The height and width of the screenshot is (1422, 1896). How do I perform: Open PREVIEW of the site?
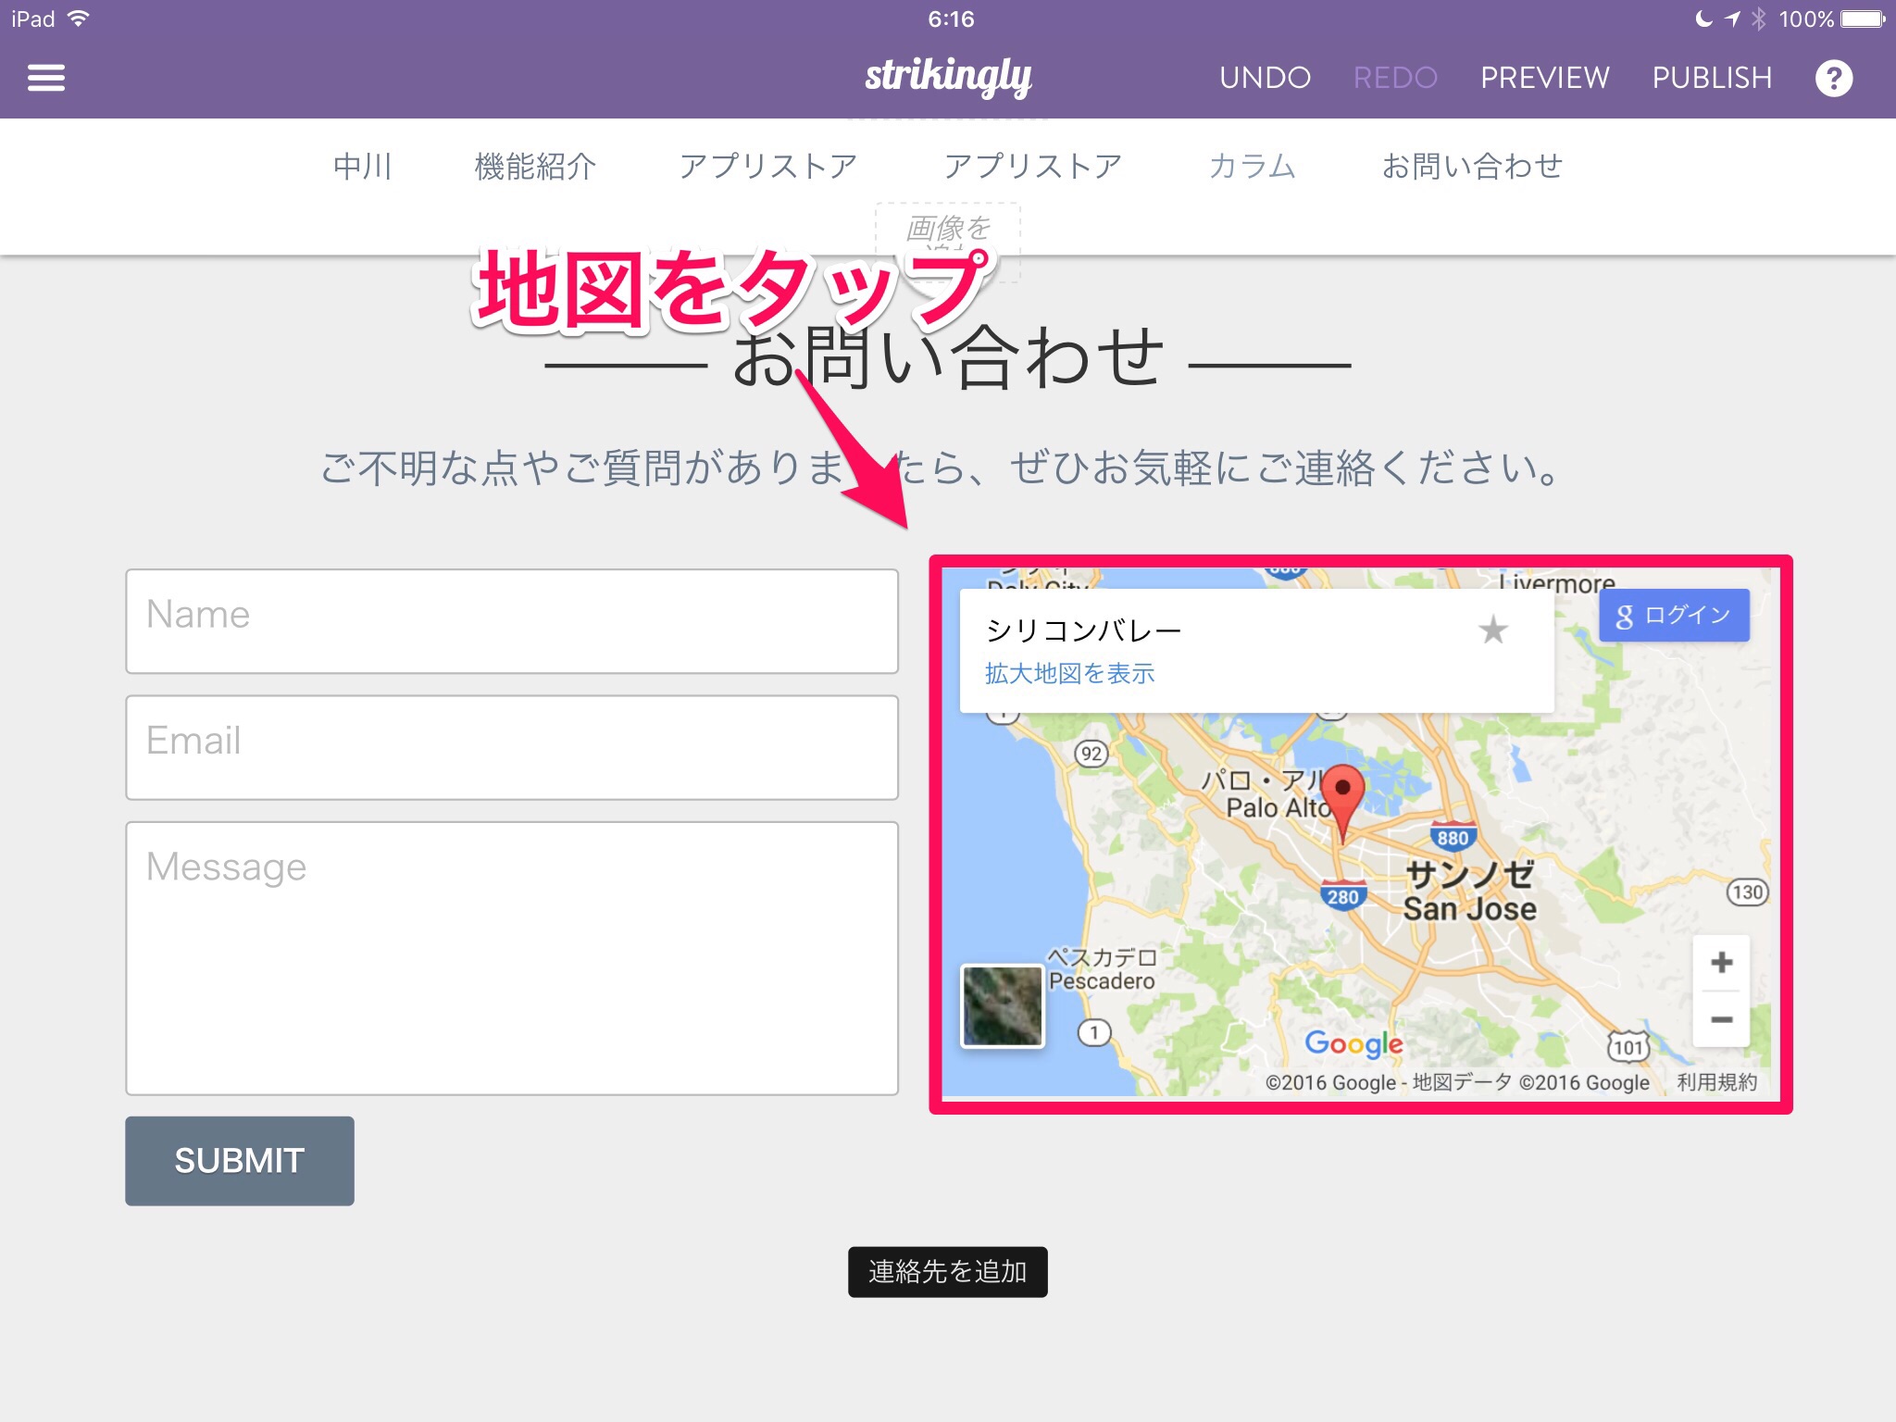pyautogui.click(x=1544, y=78)
